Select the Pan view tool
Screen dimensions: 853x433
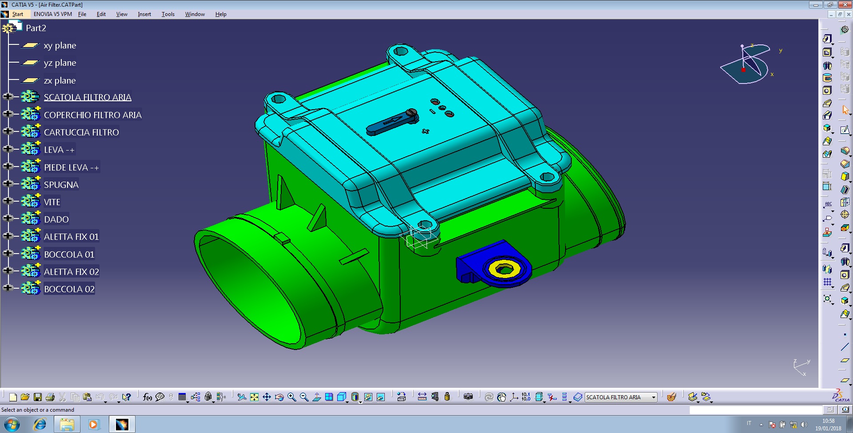click(267, 397)
